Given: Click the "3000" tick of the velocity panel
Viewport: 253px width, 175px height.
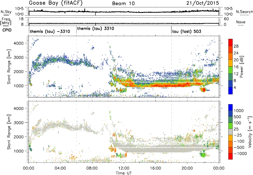Looking at the screenshot, I should click(18, 123).
